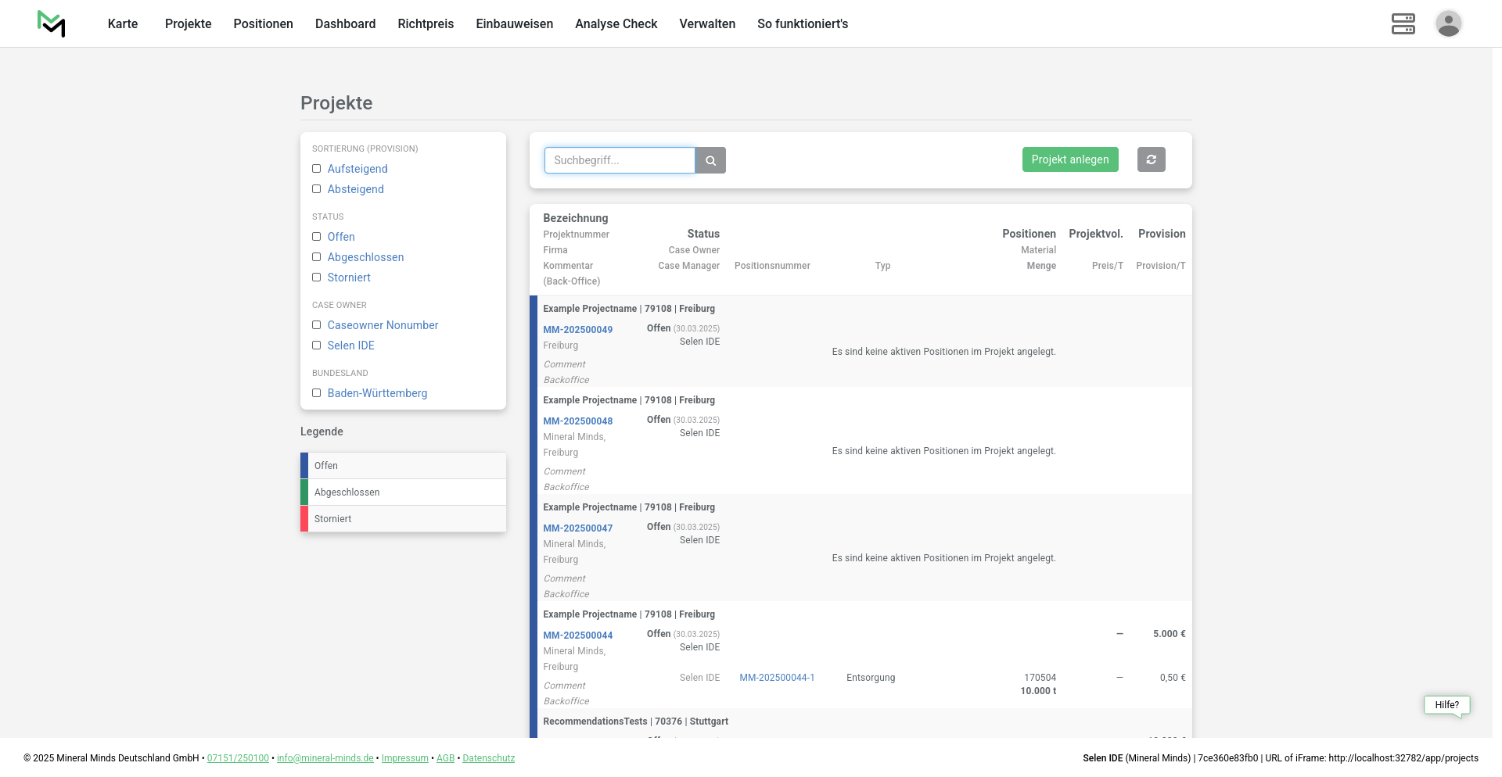
Task: Check the Selen IDE case owner filter
Action: [x=317, y=346]
